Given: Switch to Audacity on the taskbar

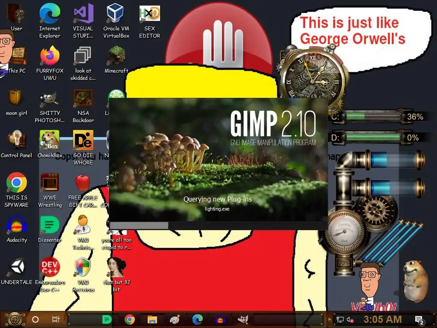Looking at the screenshot, I should pyautogui.click(x=220, y=319).
